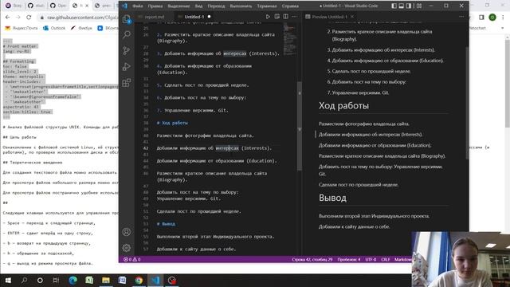Click the editor vertical scrollbar
Image resolution: width=510 pixels, height=287 pixels.
(x=300, y=126)
